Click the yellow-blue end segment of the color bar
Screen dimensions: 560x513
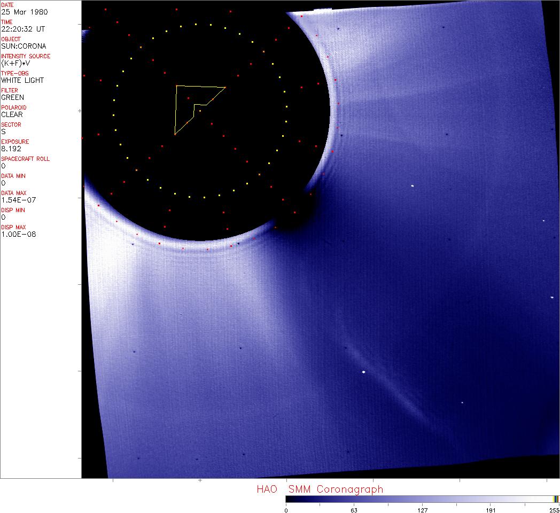click(x=556, y=499)
